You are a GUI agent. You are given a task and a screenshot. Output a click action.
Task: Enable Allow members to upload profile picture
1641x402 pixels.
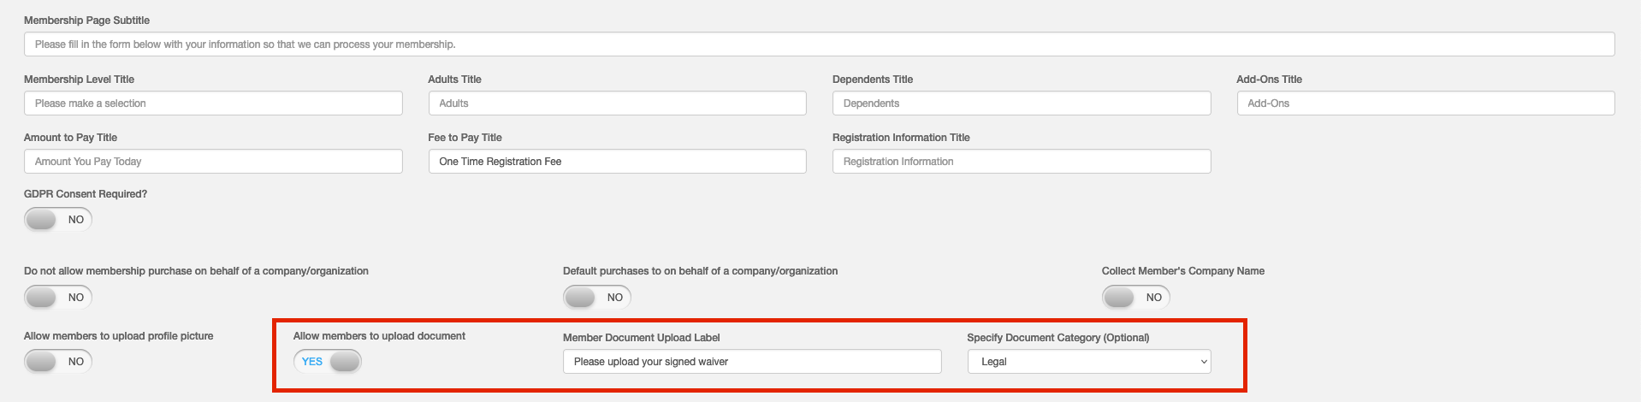coord(58,362)
